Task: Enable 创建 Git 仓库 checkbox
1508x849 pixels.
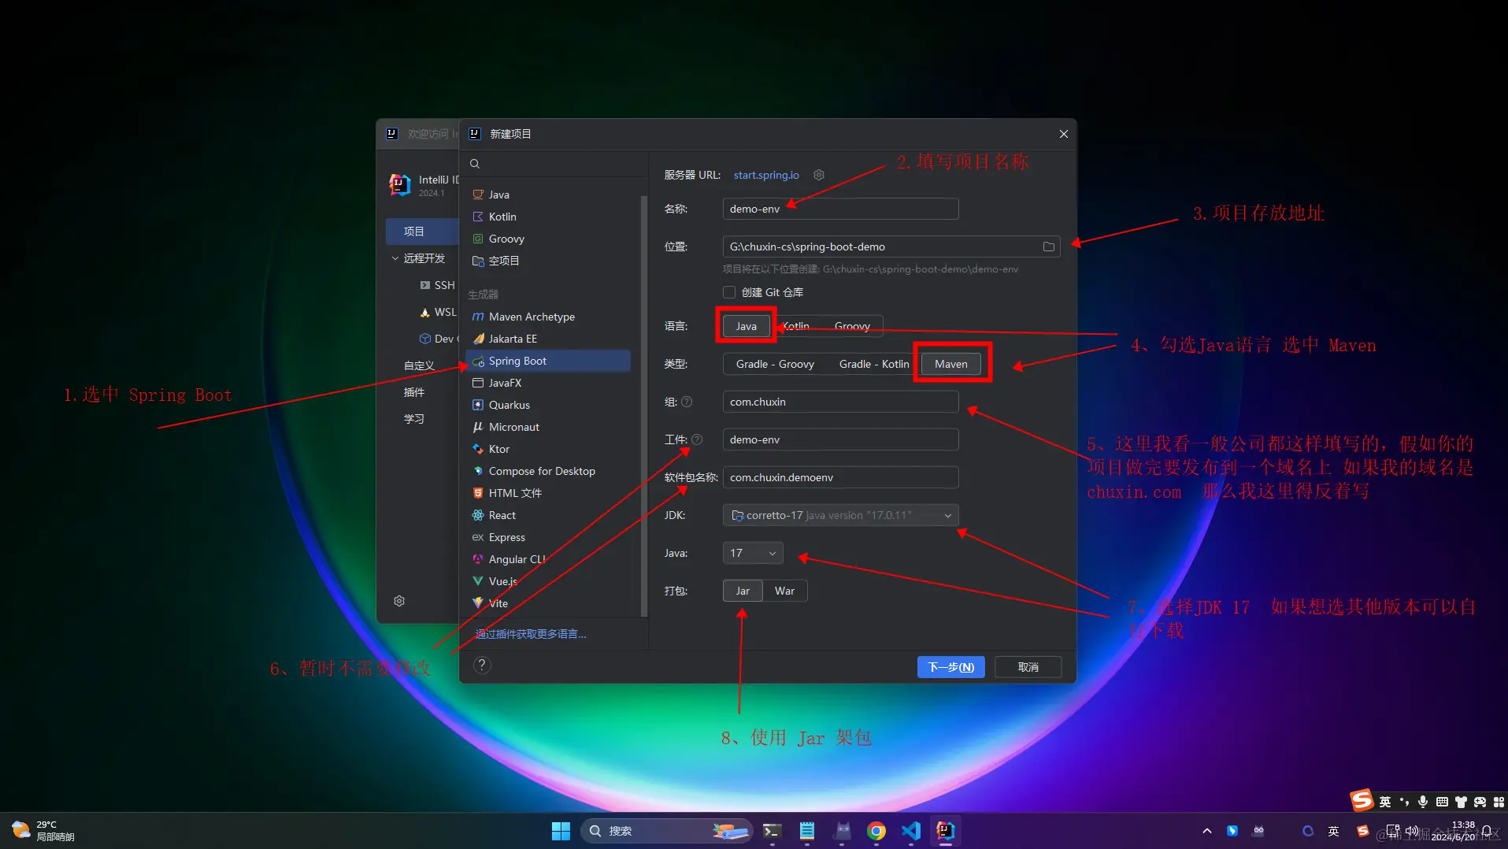Action: tap(729, 292)
